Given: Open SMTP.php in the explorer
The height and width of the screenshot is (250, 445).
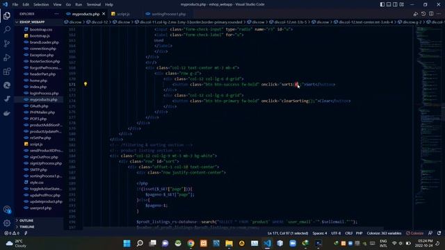Looking at the screenshot, I should [x=38, y=169].
